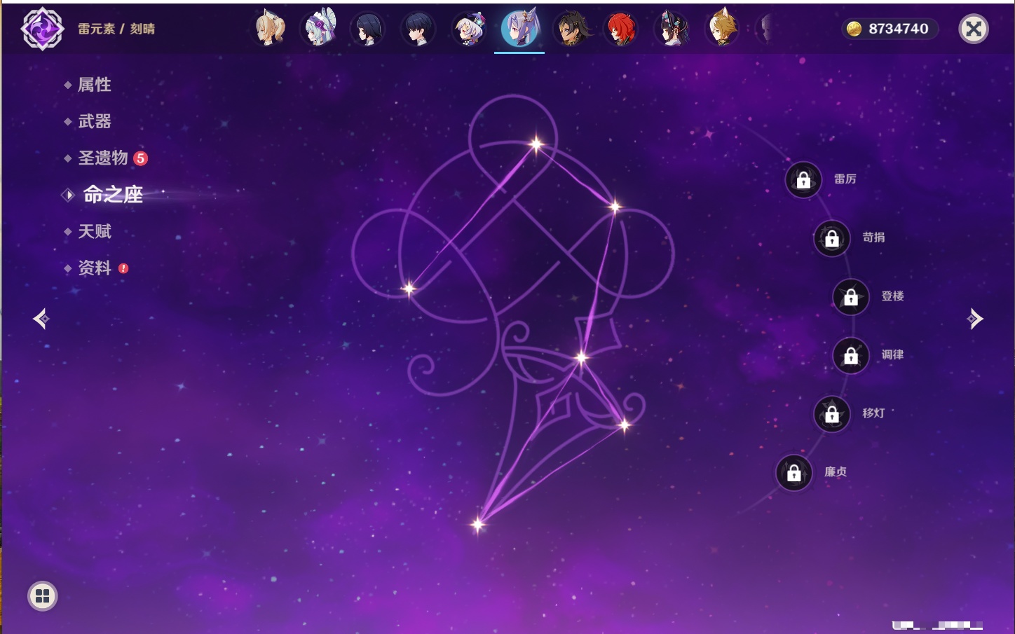
Task: Click the 苛捐 constellation label
Action: click(874, 237)
